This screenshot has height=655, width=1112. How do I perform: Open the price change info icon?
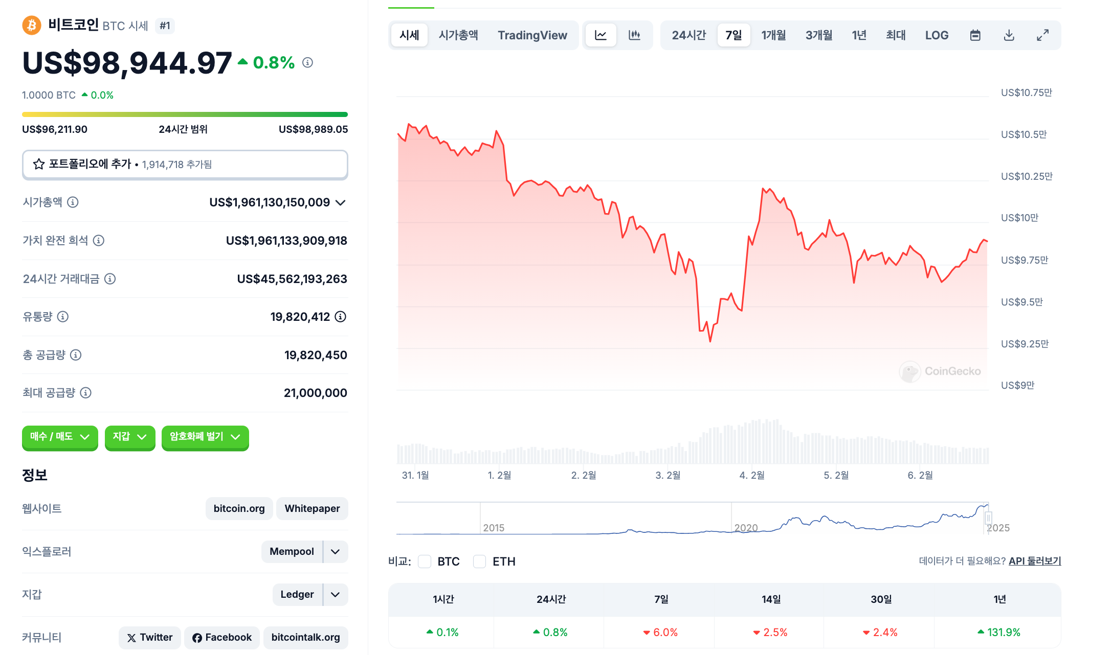(x=307, y=62)
